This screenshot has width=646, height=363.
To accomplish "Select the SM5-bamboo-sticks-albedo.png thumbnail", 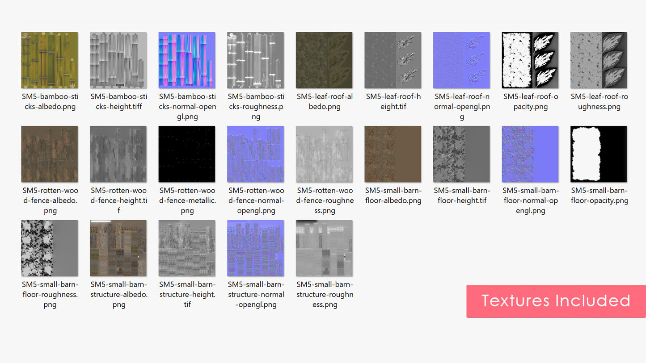I will pos(50,60).
